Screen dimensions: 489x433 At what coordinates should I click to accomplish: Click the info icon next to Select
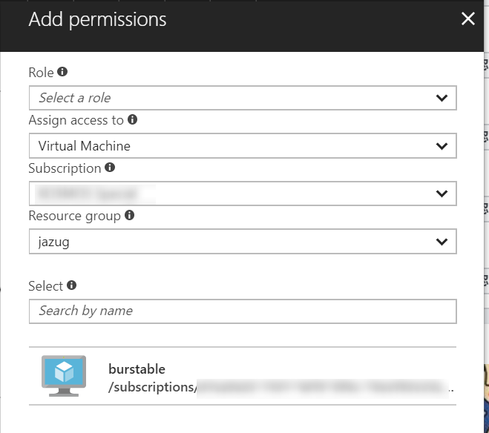tap(71, 285)
